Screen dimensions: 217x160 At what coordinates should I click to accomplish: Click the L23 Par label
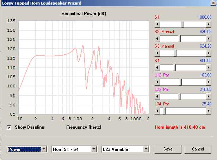click(x=162, y=90)
